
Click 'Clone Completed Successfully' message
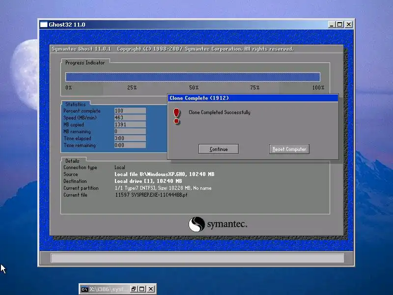pyautogui.click(x=219, y=113)
